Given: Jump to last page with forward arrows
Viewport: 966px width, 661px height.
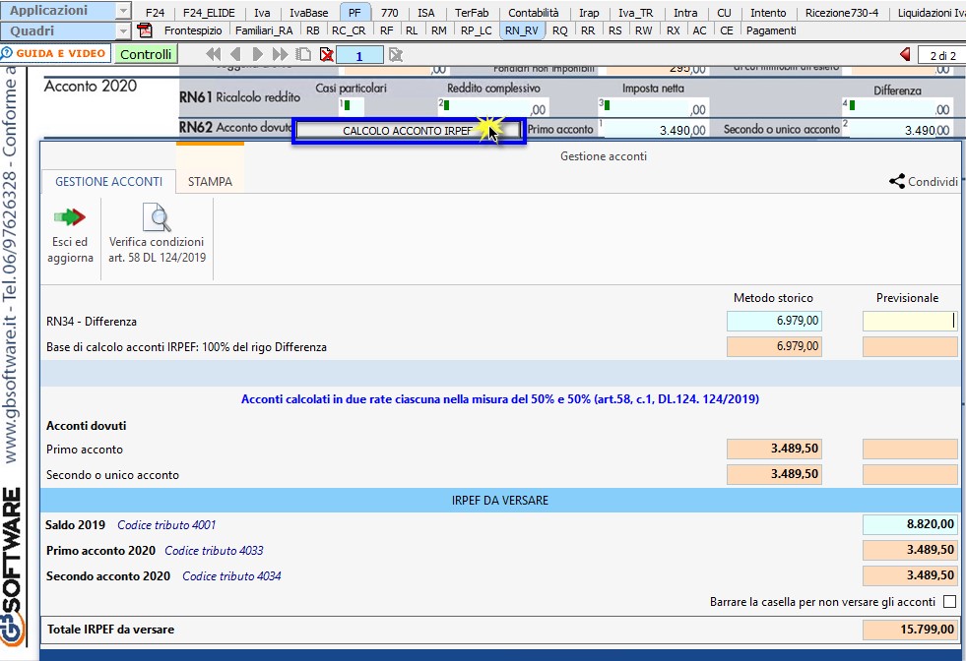Looking at the screenshot, I should [282, 54].
